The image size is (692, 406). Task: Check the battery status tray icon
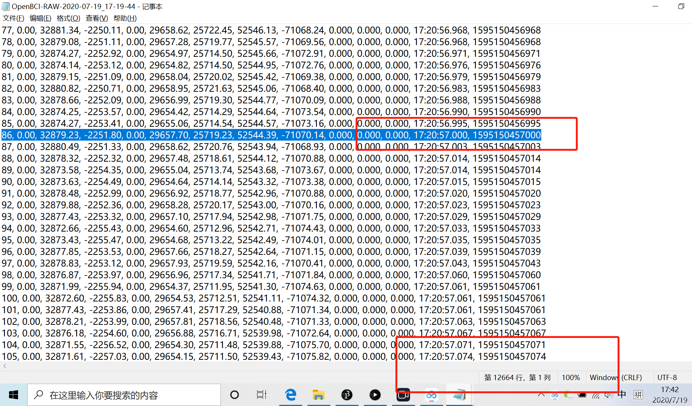pos(582,395)
